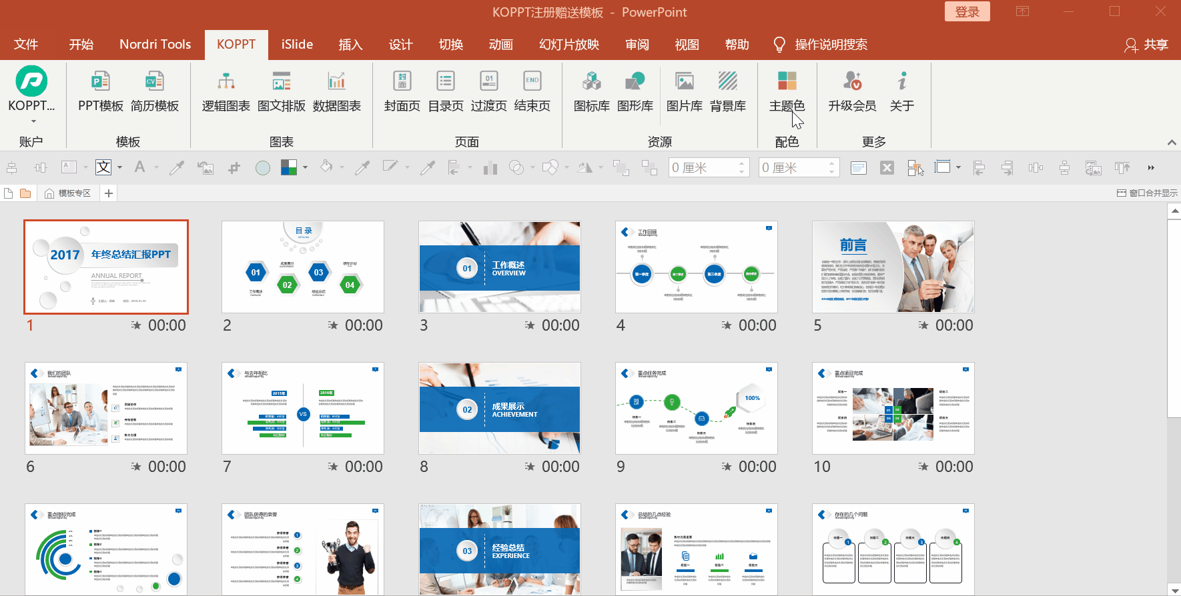This screenshot has width=1181, height=596.
Task: Select slide 2 目录 thumbnail
Action: [303, 267]
